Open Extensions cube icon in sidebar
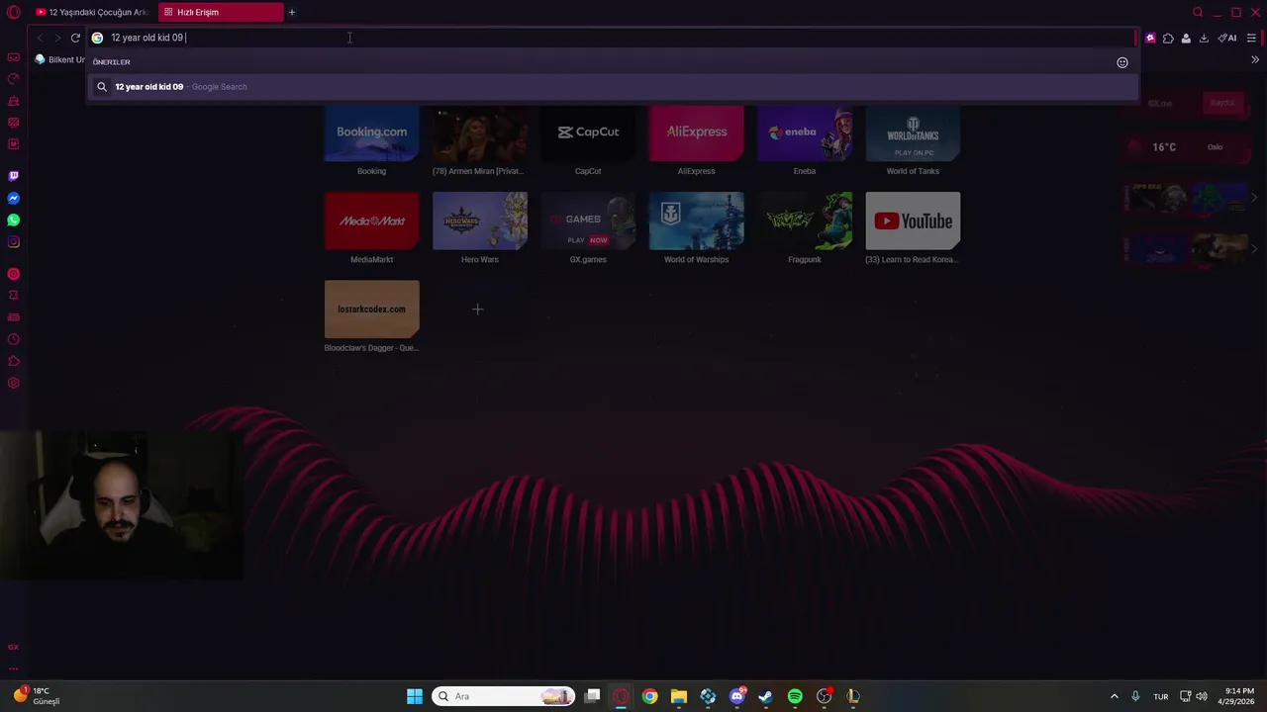Screen dimensions: 1267x712 [14, 361]
